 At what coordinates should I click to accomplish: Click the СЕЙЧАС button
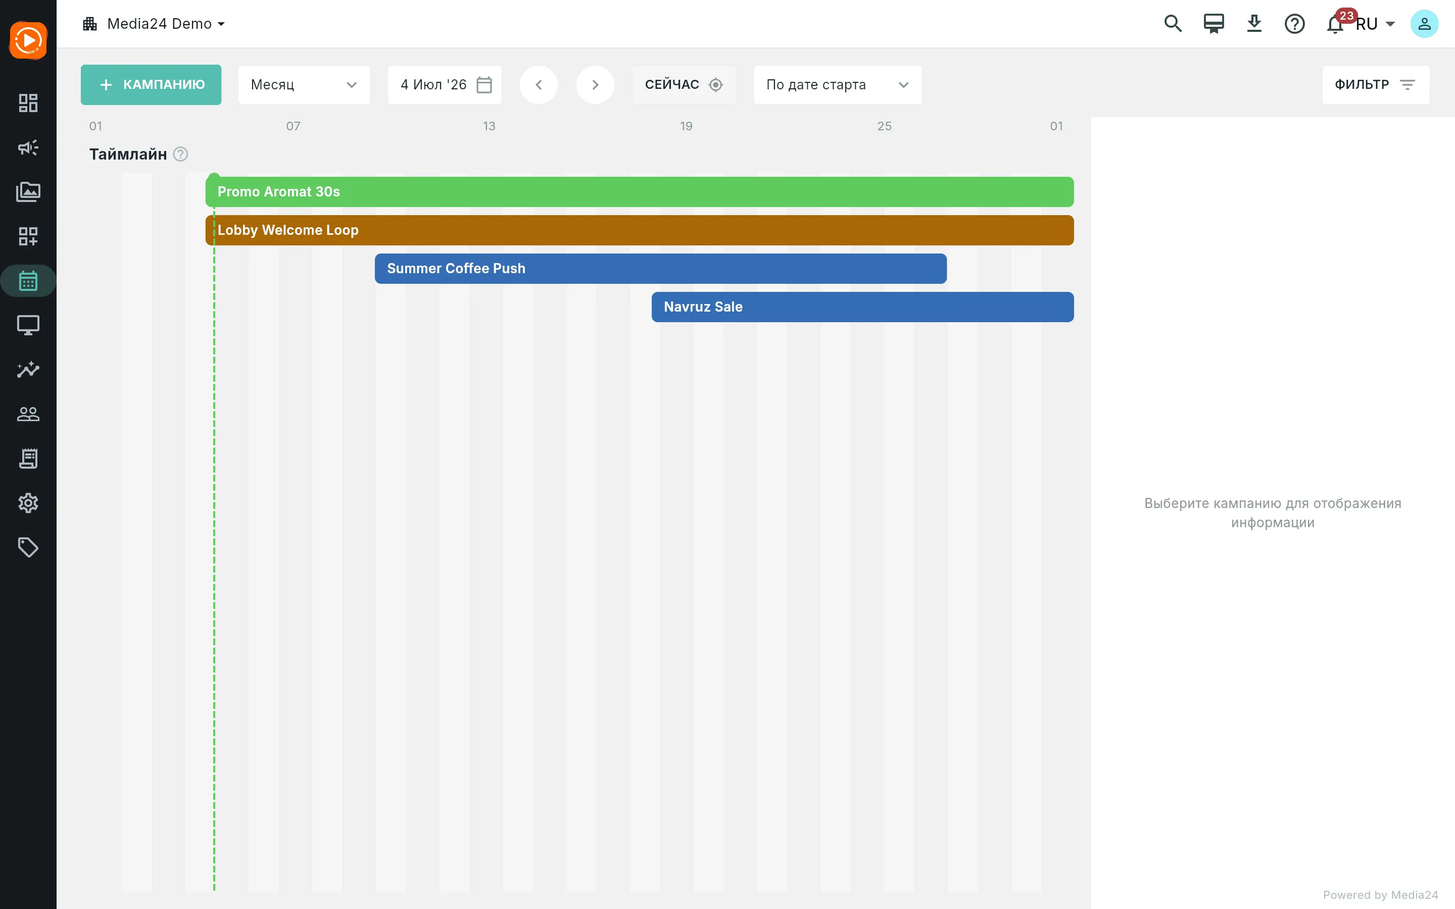[684, 85]
